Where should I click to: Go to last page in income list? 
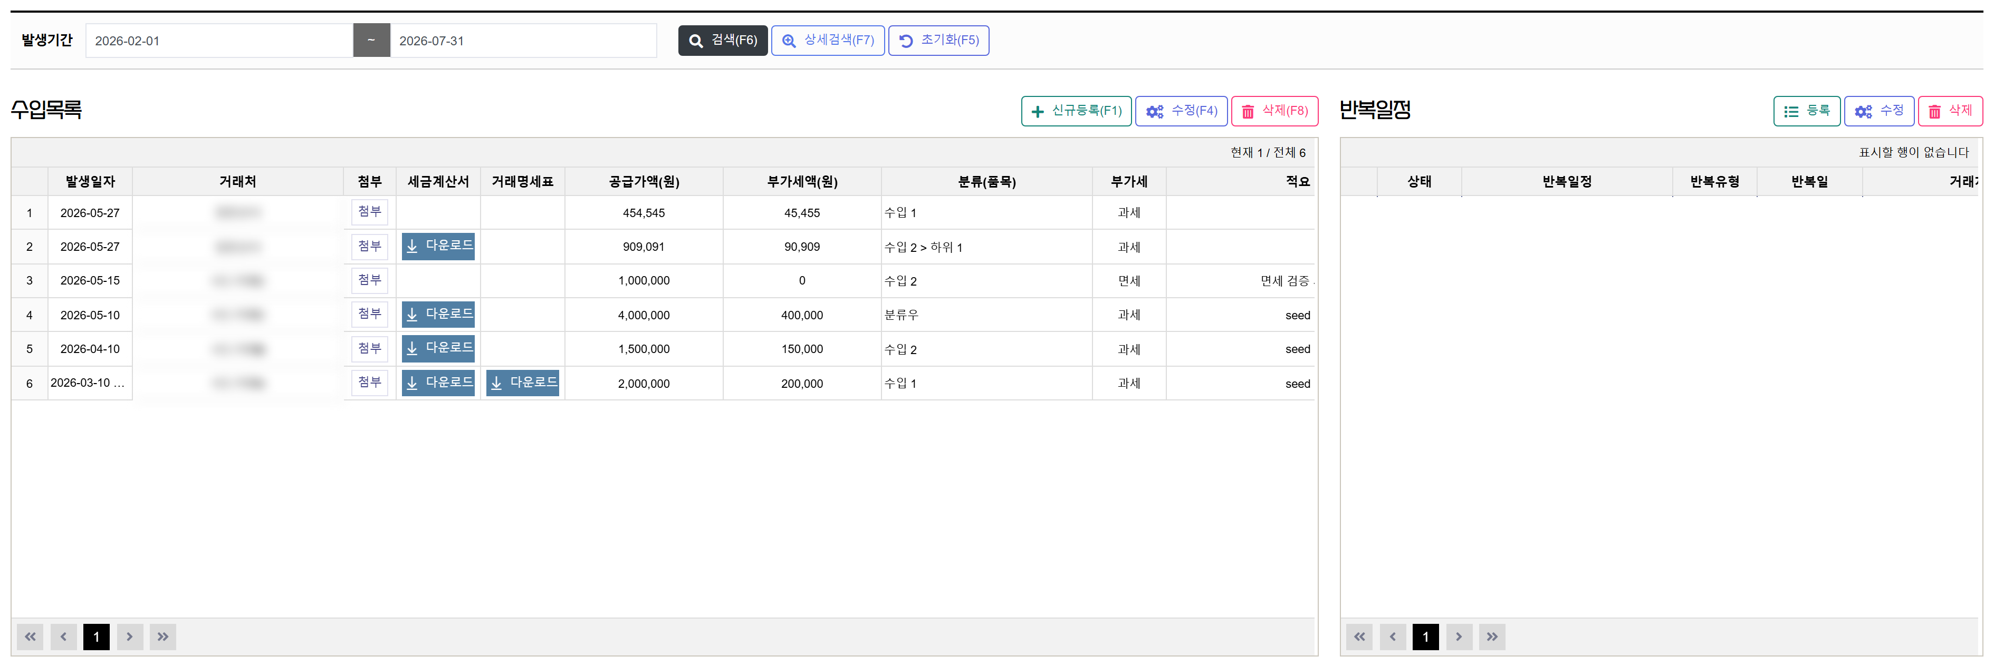162,636
